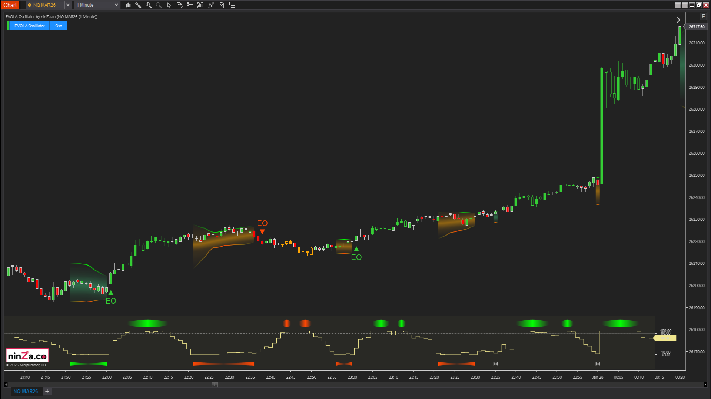Activate the Cursor pointer tool
Viewport: 711px width, 399px height.
pos(169,5)
